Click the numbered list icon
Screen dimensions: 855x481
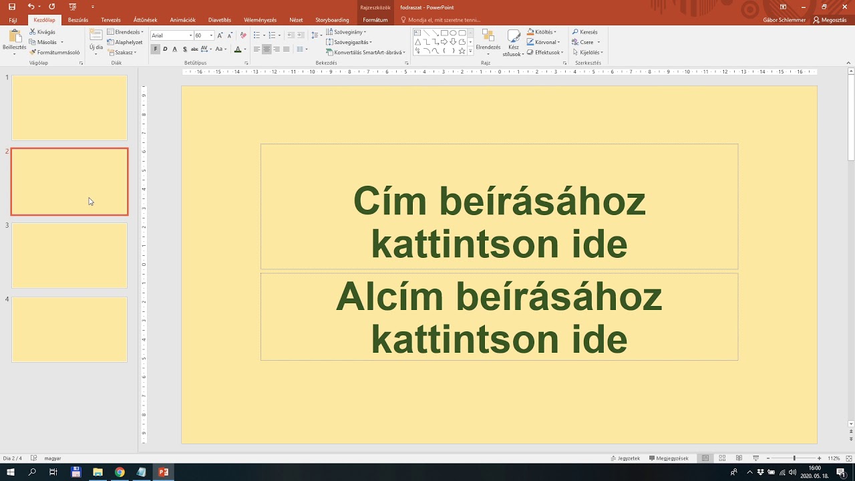[274, 35]
